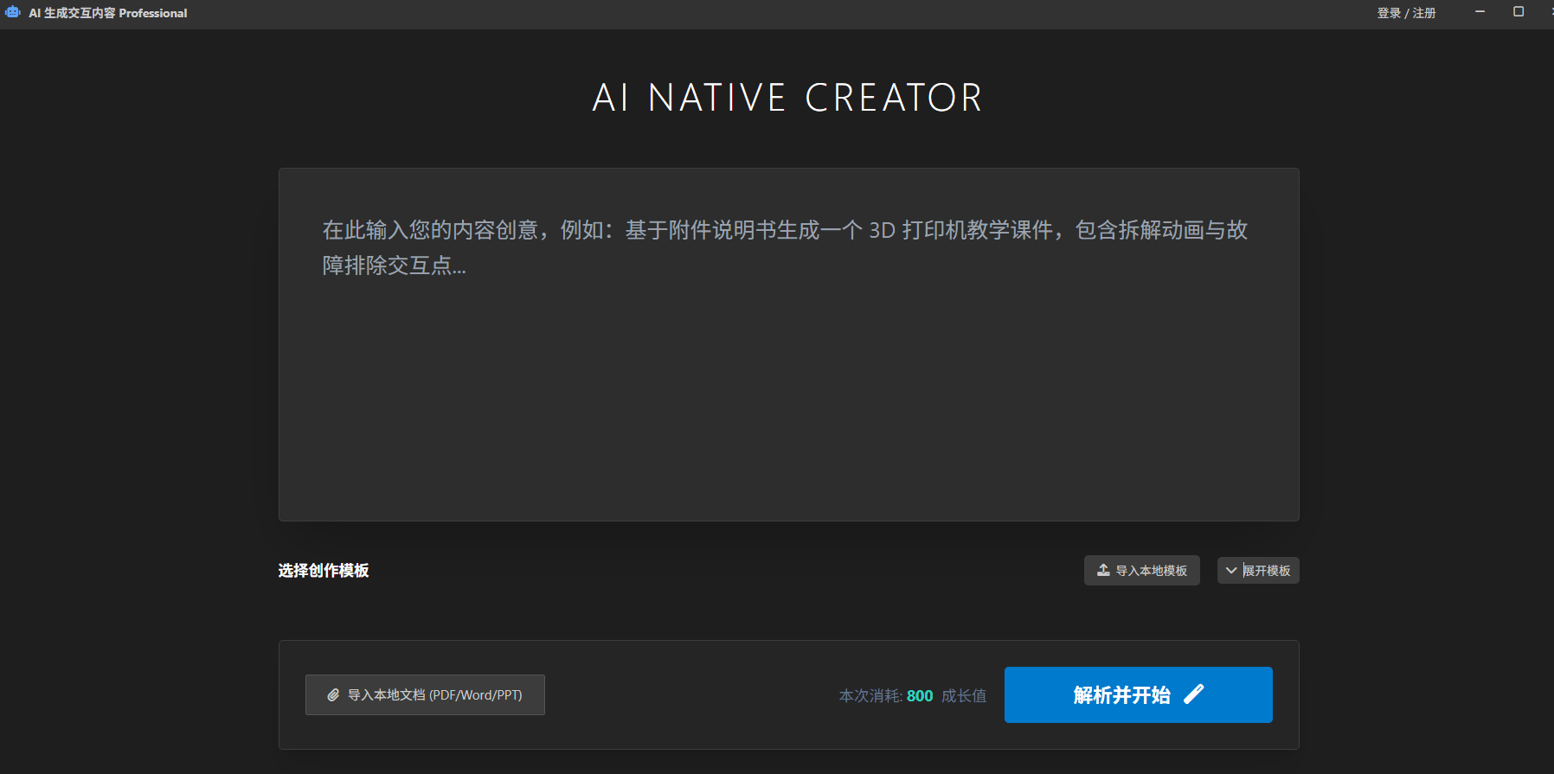Minimize the application window
The width and height of the screenshot is (1554, 774).
(1480, 12)
